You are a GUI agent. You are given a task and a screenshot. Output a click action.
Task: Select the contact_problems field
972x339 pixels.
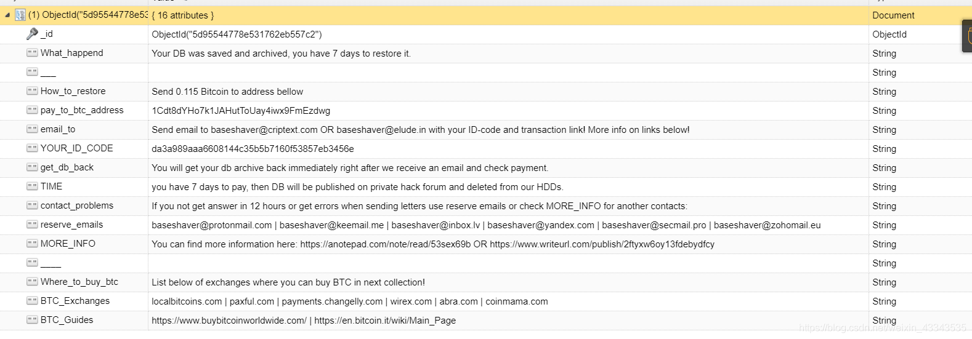pyautogui.click(x=77, y=205)
